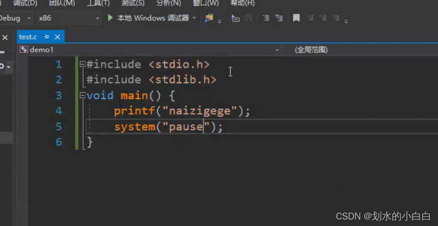Click the "naizigege" string literal
This screenshot has width=438, height=226.
click(200, 111)
